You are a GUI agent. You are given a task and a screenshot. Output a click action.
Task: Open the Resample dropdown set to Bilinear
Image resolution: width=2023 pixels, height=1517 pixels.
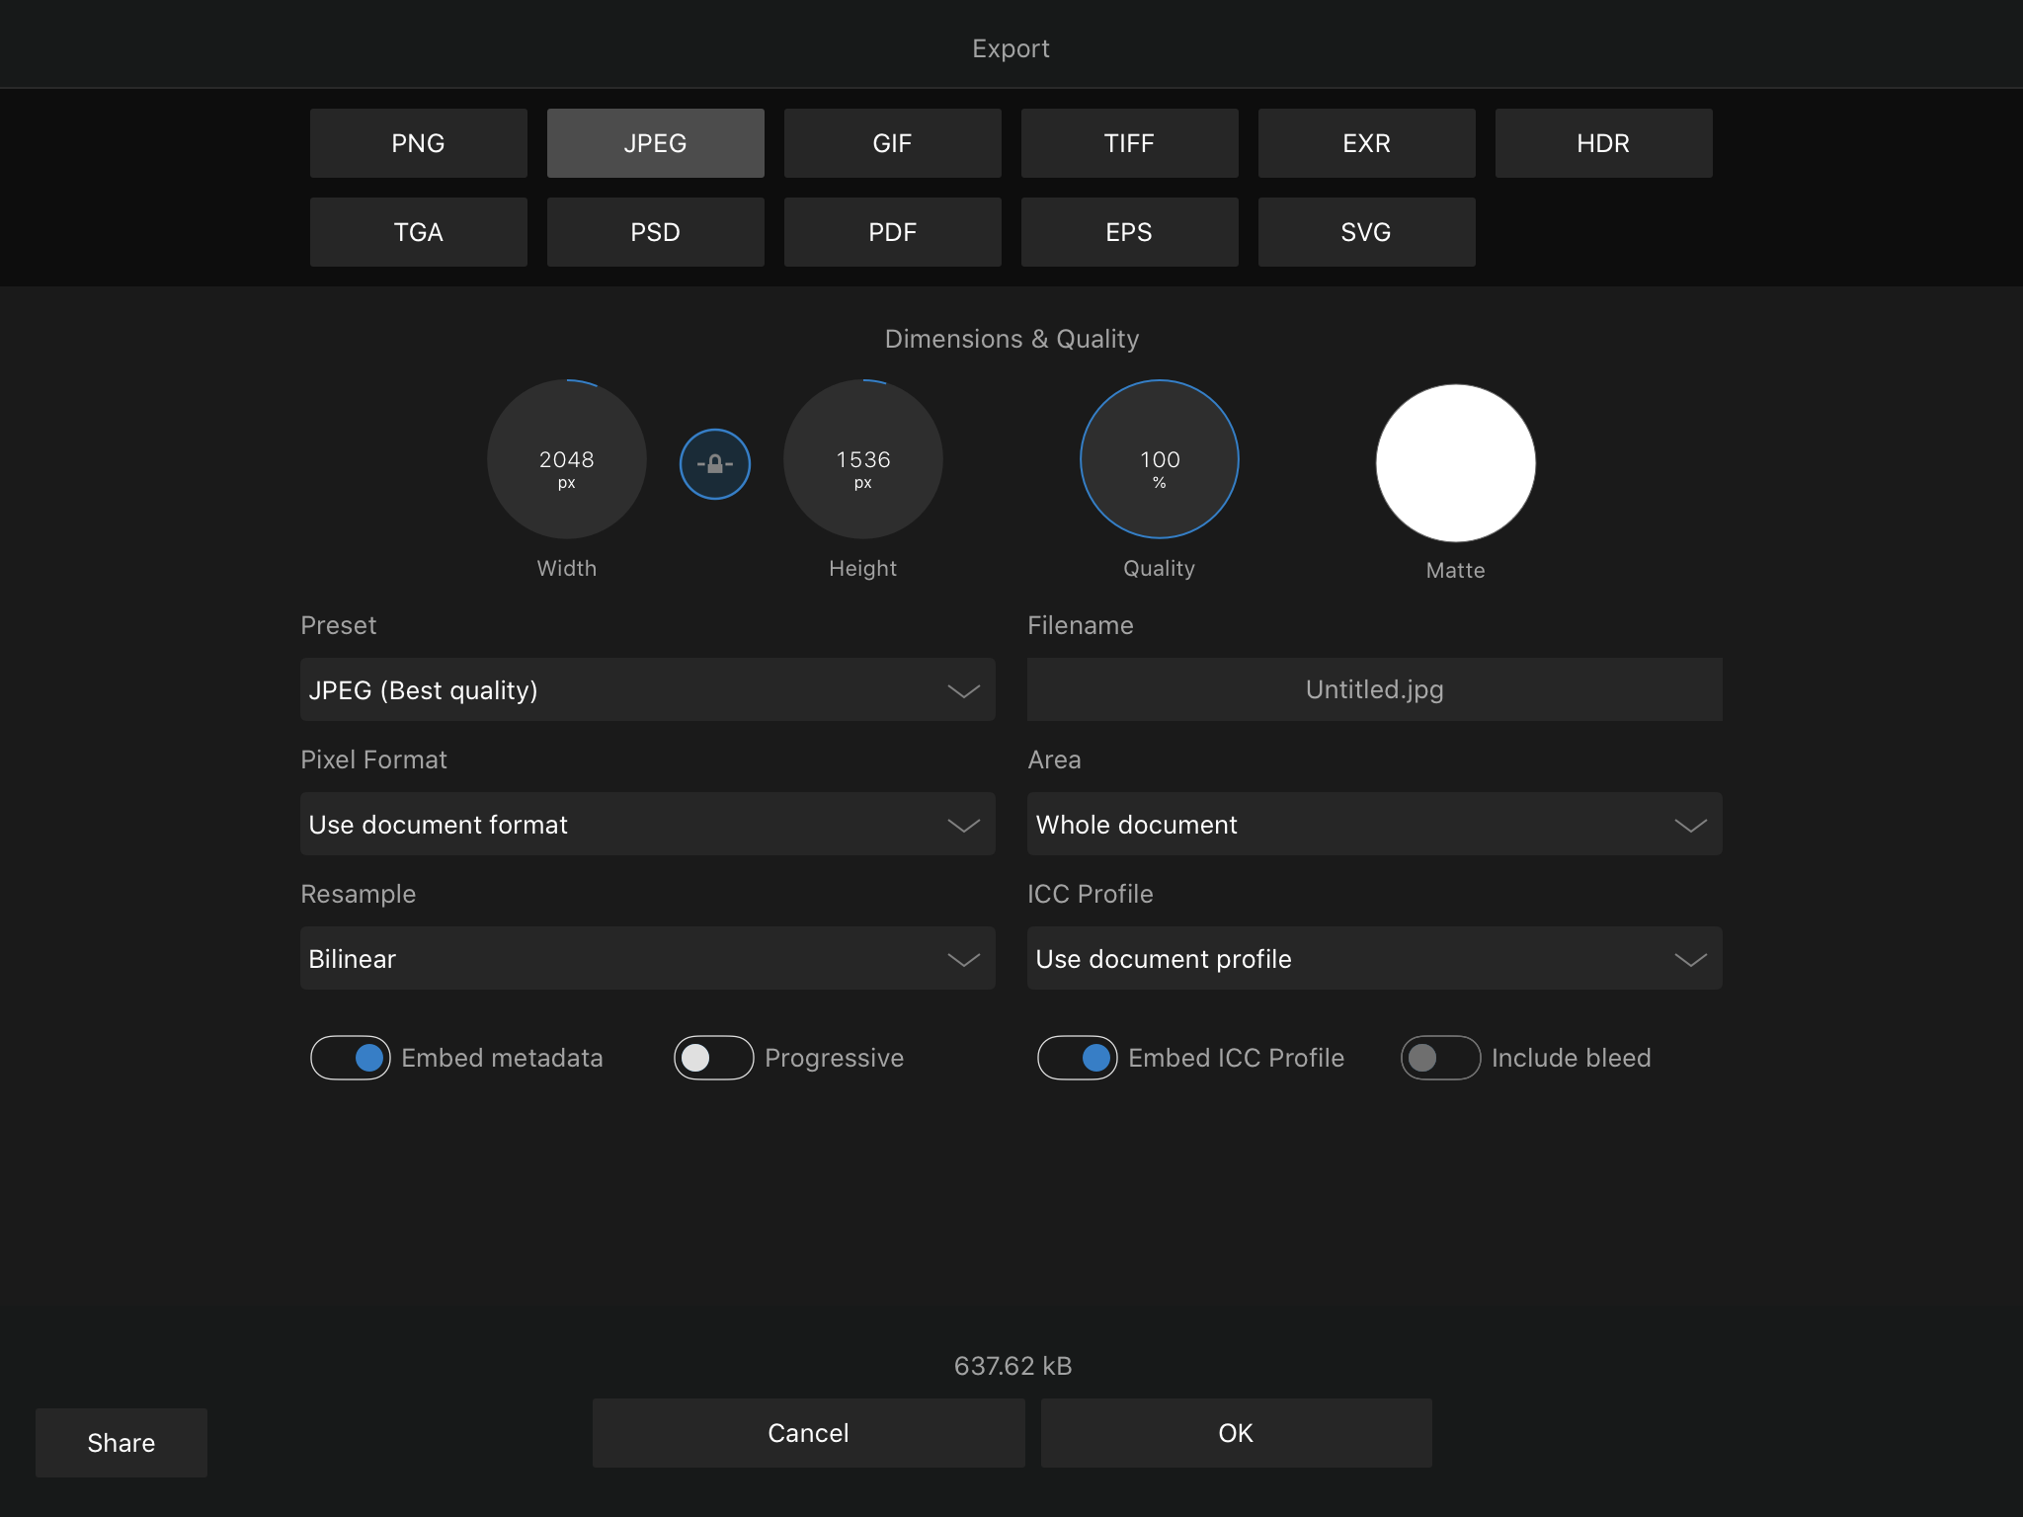coord(647,958)
